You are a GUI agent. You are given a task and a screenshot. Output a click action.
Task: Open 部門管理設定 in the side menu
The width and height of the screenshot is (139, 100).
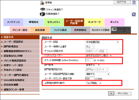point(20,47)
